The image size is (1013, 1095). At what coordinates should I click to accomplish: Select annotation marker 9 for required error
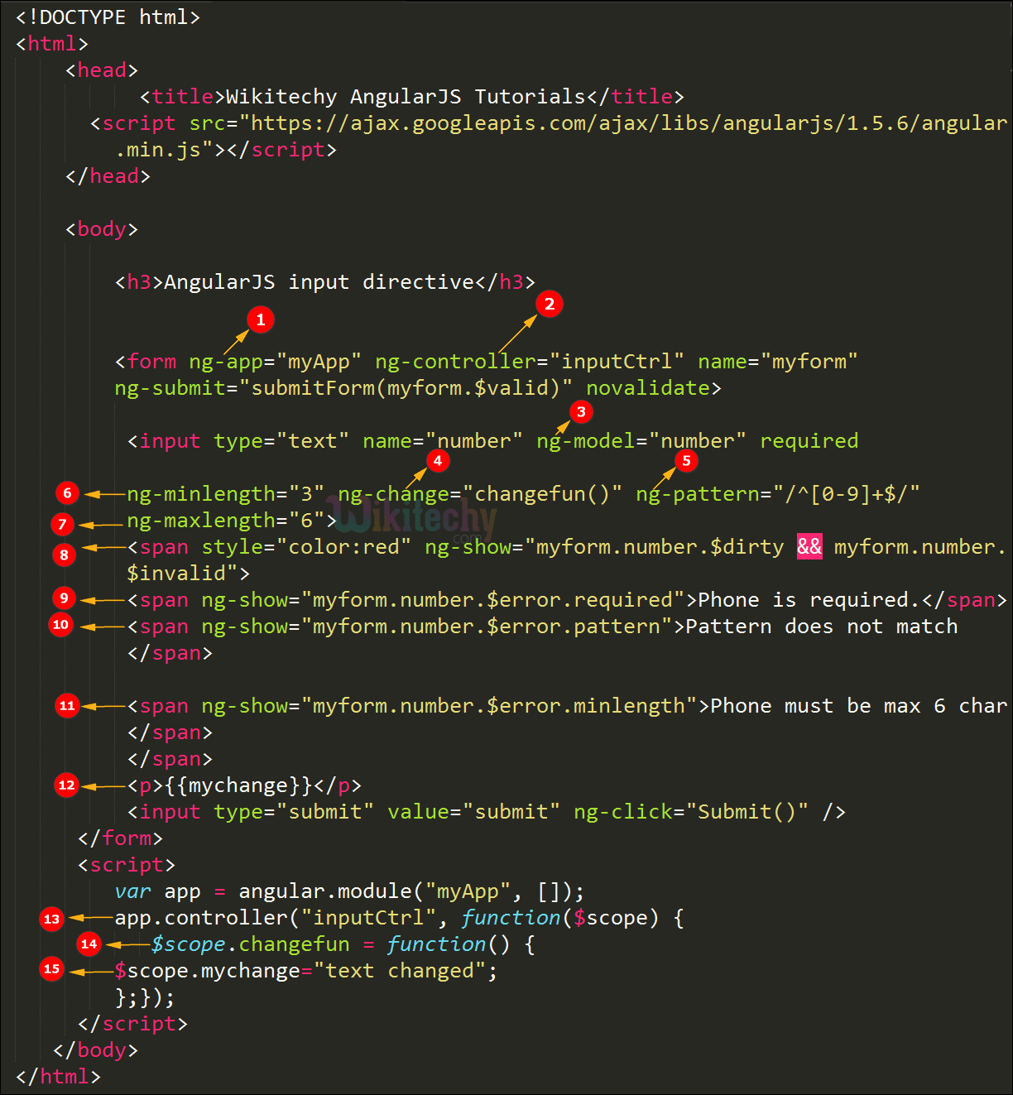[64, 598]
